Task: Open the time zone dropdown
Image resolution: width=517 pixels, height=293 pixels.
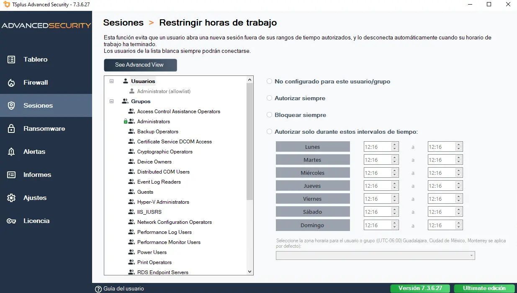Action: point(376,255)
